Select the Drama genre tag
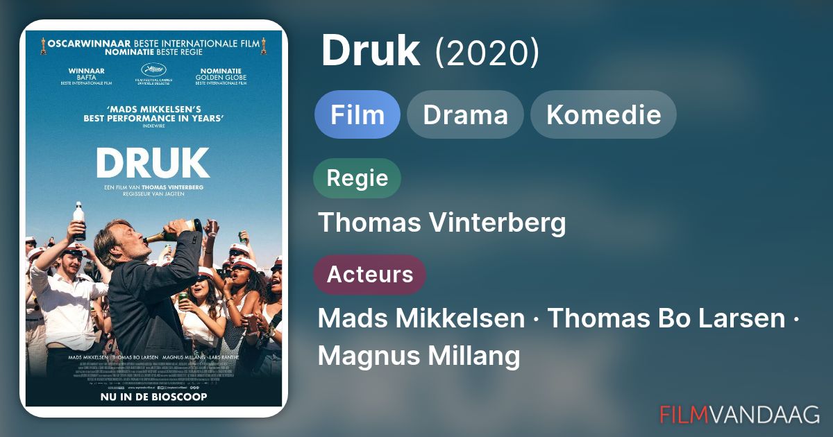 pos(465,114)
